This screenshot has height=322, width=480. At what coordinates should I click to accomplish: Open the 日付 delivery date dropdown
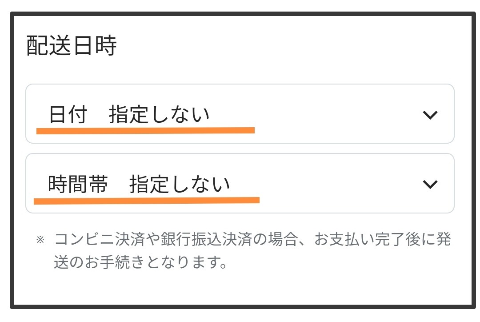(240, 114)
